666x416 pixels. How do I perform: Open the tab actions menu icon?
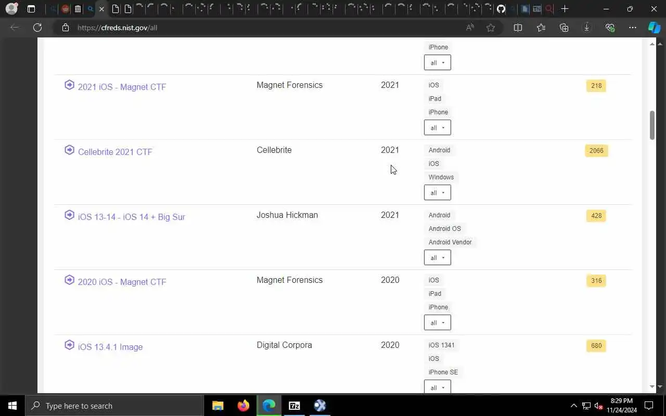click(x=31, y=9)
